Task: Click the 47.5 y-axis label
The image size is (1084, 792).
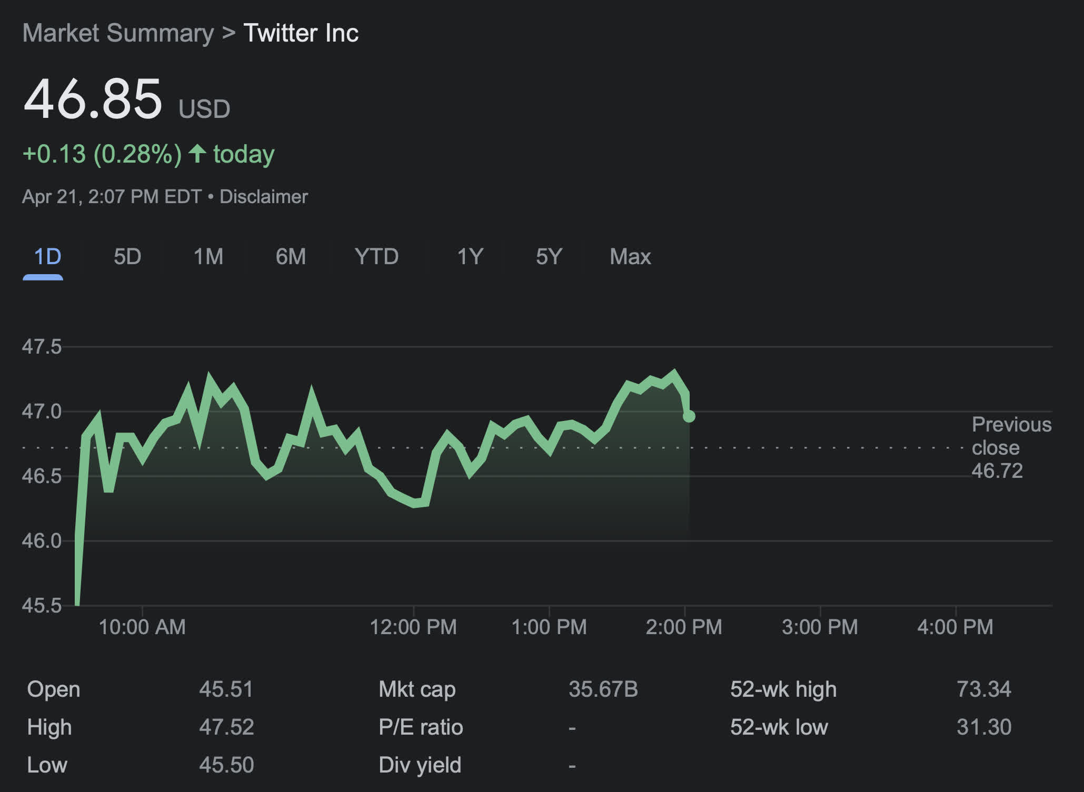Action: tap(42, 347)
